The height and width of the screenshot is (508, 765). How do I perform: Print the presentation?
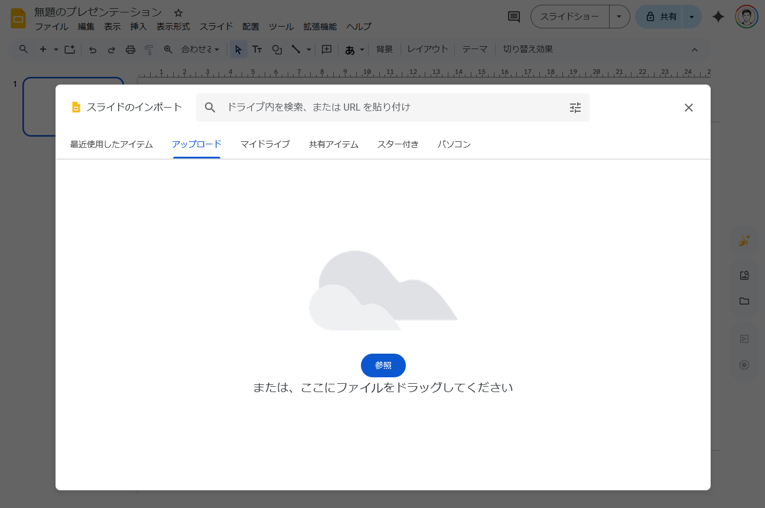(x=131, y=49)
